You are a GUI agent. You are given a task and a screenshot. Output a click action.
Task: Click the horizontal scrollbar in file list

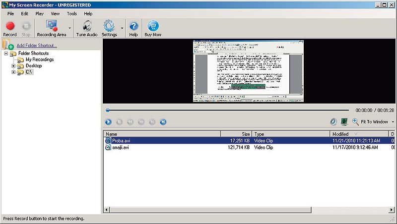(x=210, y=210)
